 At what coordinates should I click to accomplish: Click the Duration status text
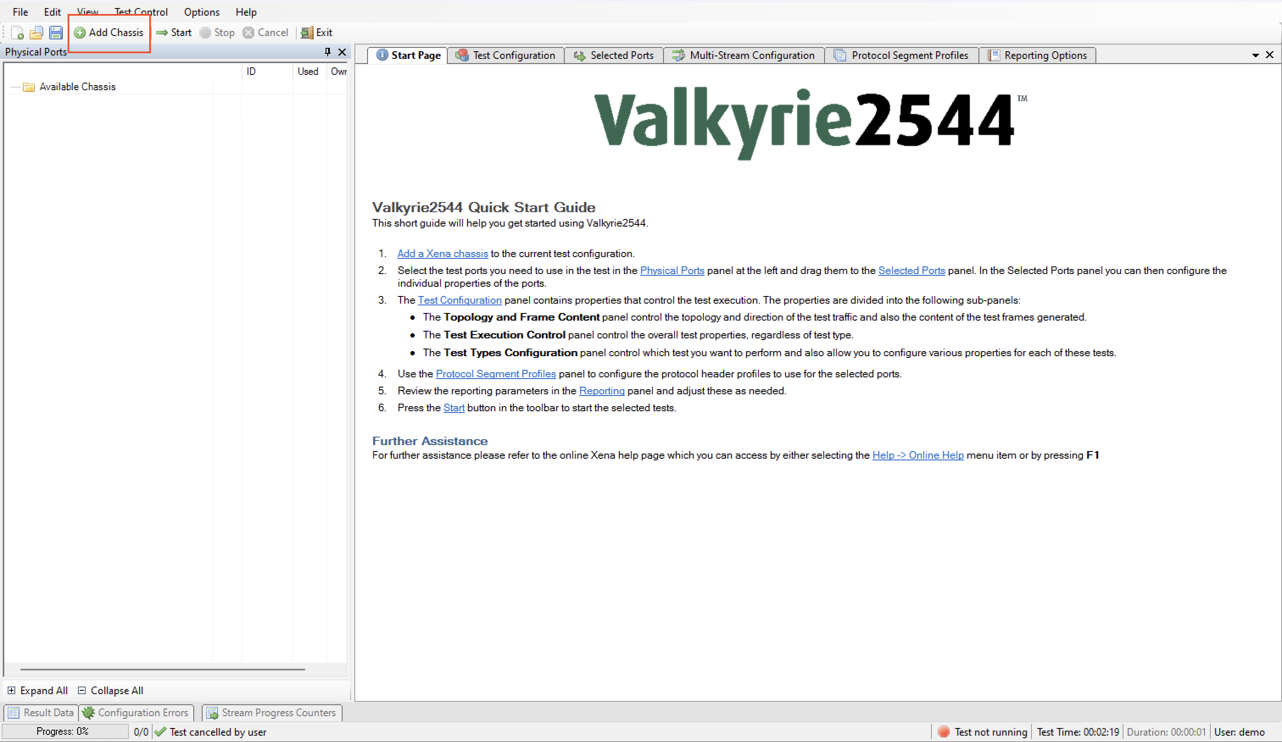[1166, 732]
